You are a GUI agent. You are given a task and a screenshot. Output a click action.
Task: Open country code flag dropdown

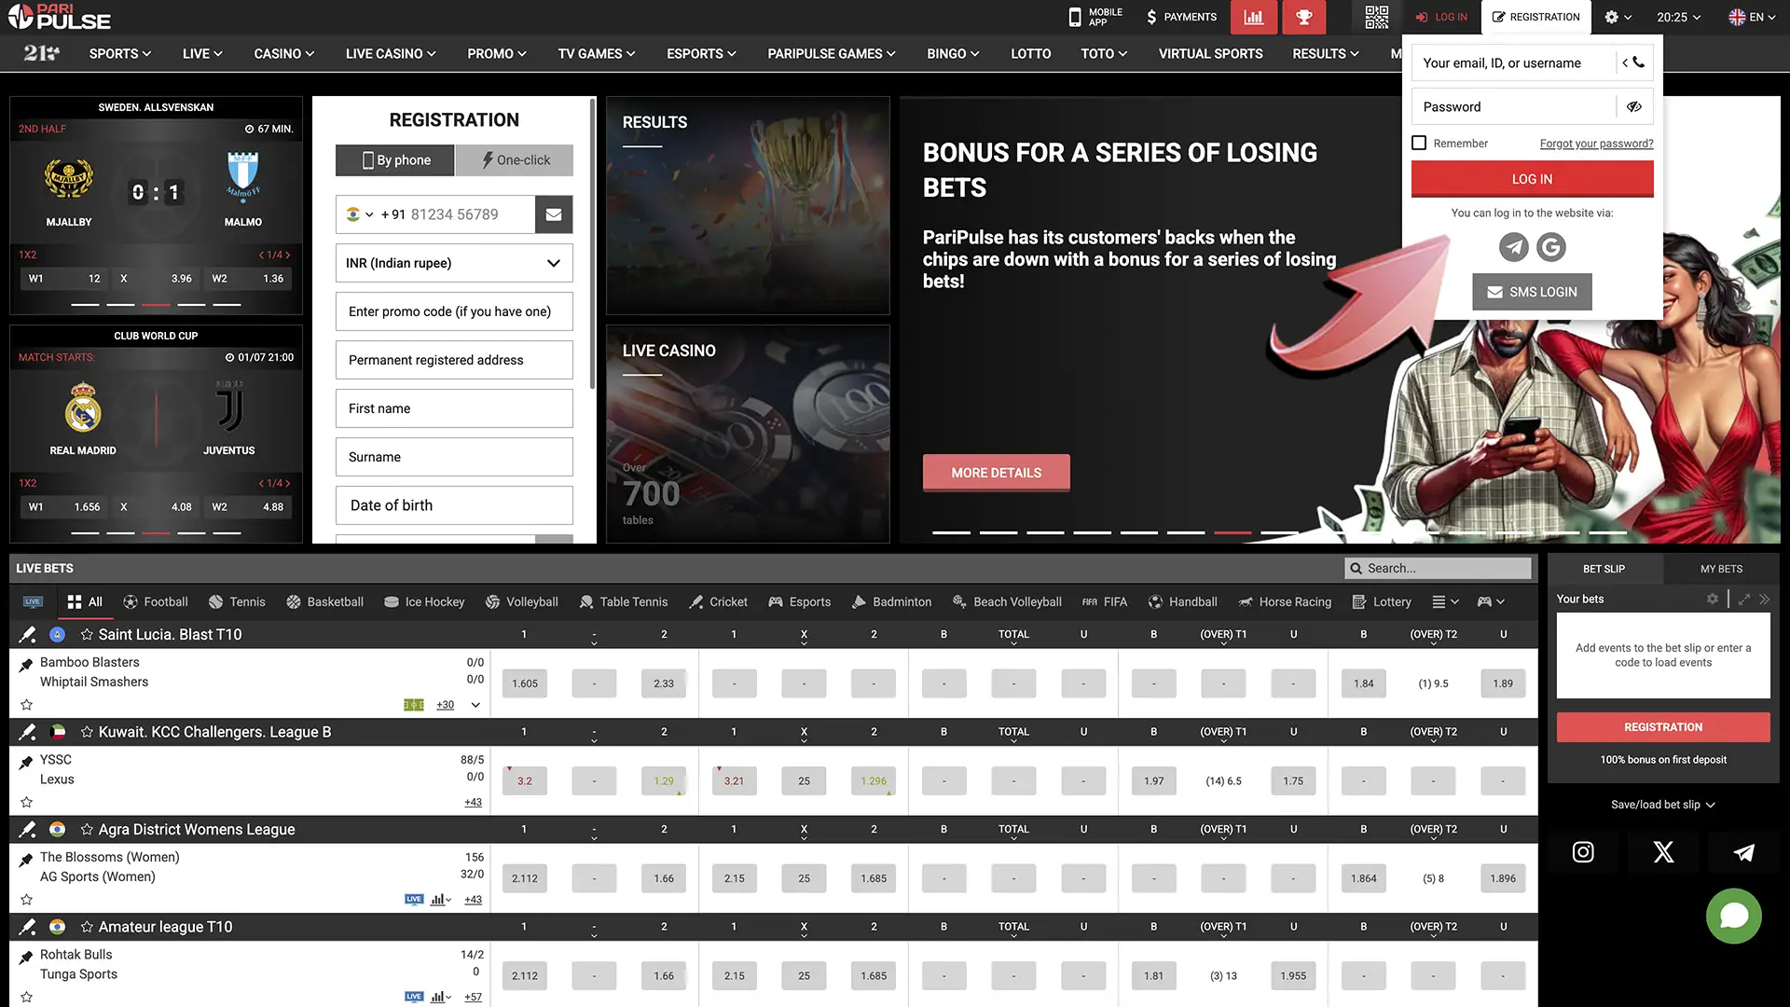[x=360, y=214]
